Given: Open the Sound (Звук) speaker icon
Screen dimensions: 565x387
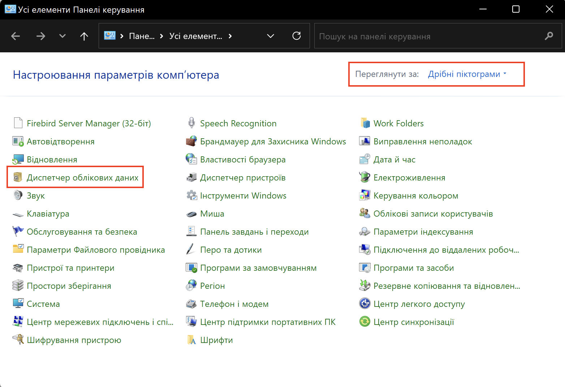Looking at the screenshot, I should [18, 195].
